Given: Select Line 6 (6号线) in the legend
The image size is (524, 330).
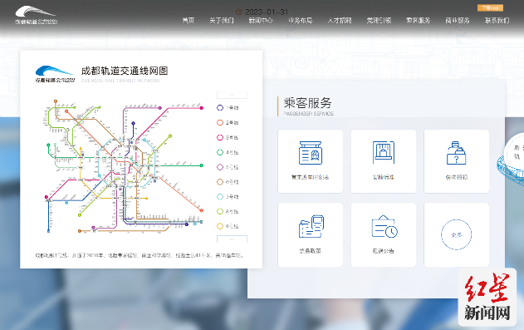Looking at the screenshot, I should pos(228,182).
